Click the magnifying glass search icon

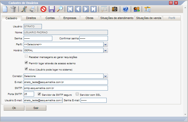coord(60,9)
